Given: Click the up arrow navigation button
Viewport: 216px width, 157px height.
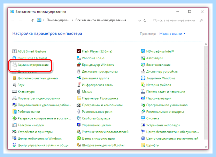Looking at the screenshot, I should pos(33,21).
